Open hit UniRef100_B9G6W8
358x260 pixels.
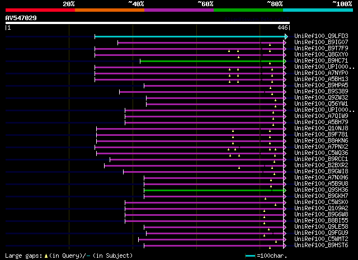[321, 215]
